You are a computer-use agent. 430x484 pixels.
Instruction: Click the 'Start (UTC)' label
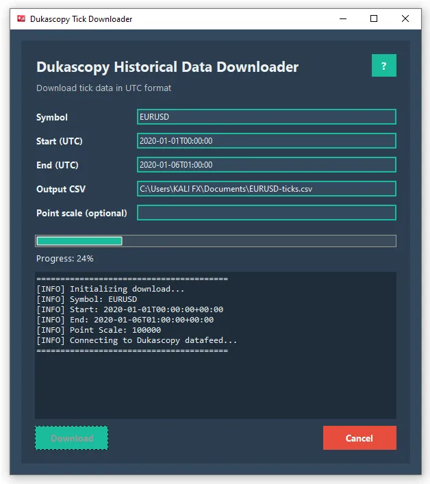tap(60, 141)
